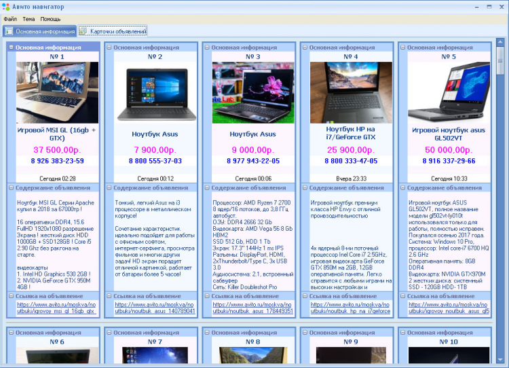Collapse Содержание объявления of MSI GL card
Screen dimensions: 509x368
click(x=11, y=187)
